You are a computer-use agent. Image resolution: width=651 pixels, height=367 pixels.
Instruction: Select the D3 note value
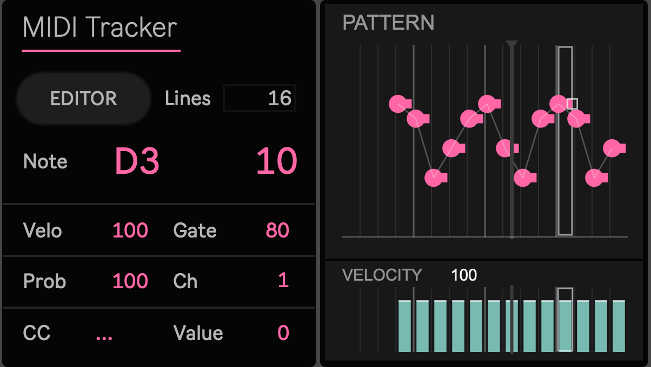point(137,161)
